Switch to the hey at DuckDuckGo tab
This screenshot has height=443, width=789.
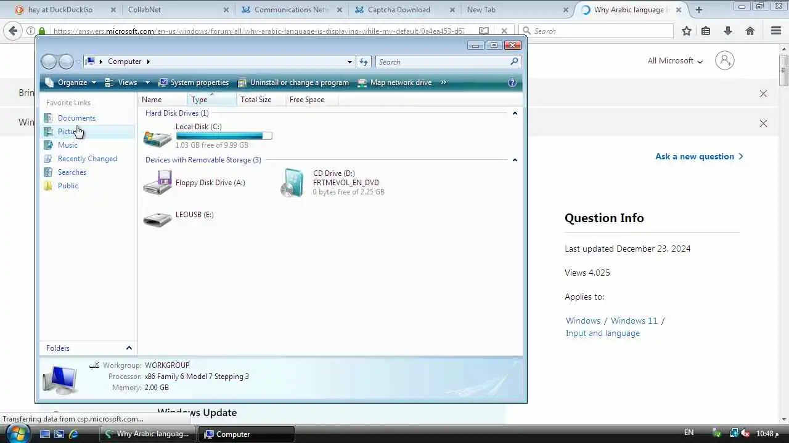[x=60, y=10]
